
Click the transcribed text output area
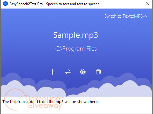click(x=76, y=105)
